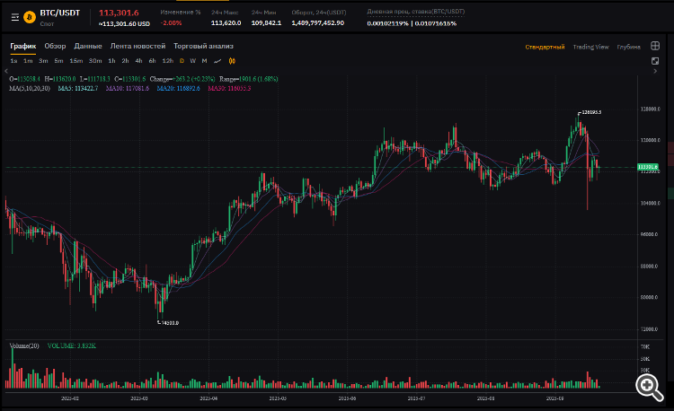This screenshot has width=674, height=411.
Task: Select the 15m timeframe
Action: 76,61
